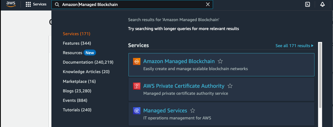Click the Managed Services icon
Screen dimensions: 333x127
pos(137,111)
